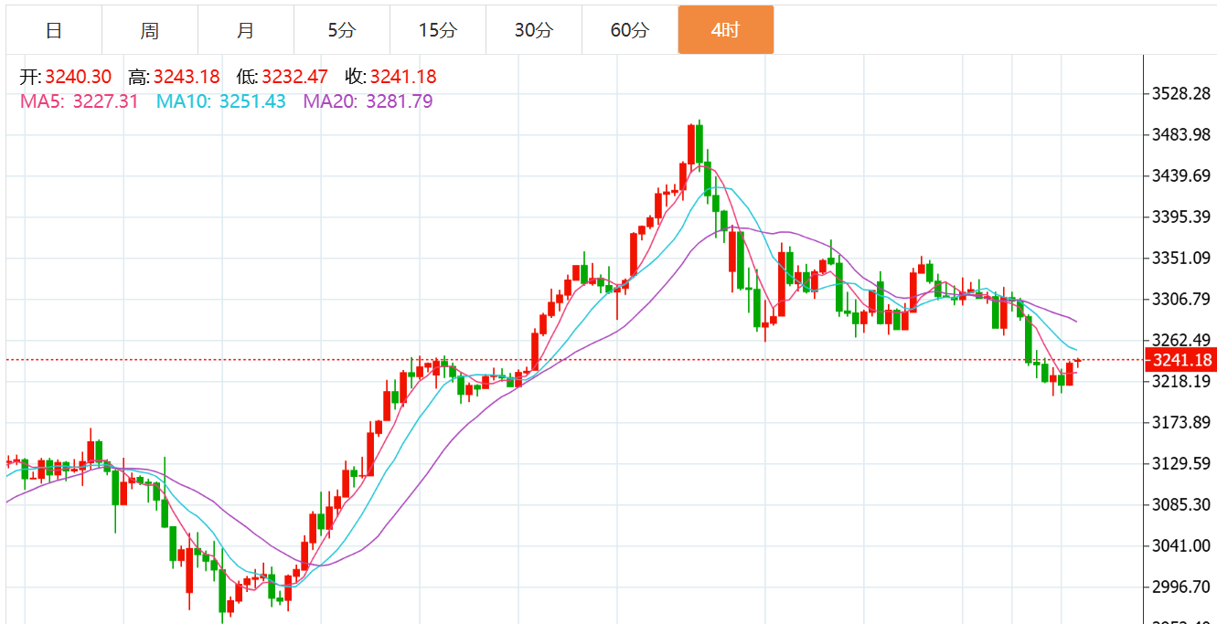The width and height of the screenshot is (1217, 624).
Task: Switch to the 5分 interval tab
Action: coord(342,30)
